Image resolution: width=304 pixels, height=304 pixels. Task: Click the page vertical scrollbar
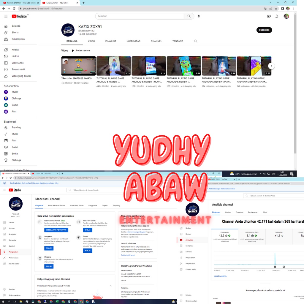[295, 83]
